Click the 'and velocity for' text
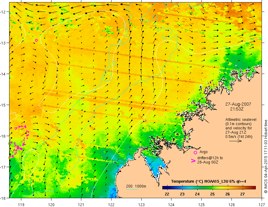 click(x=238, y=128)
